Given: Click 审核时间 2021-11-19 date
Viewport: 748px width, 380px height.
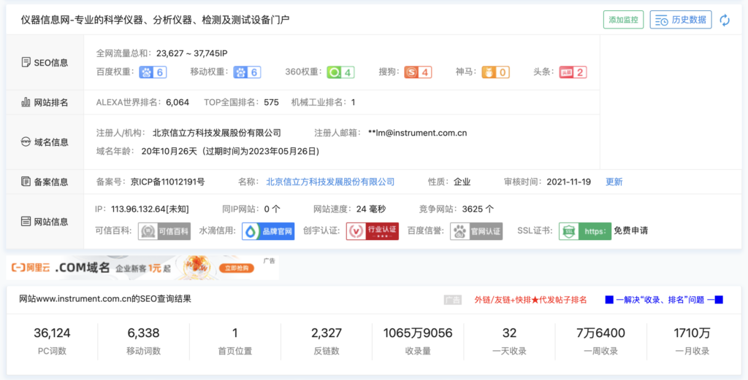Looking at the screenshot, I should [568, 182].
